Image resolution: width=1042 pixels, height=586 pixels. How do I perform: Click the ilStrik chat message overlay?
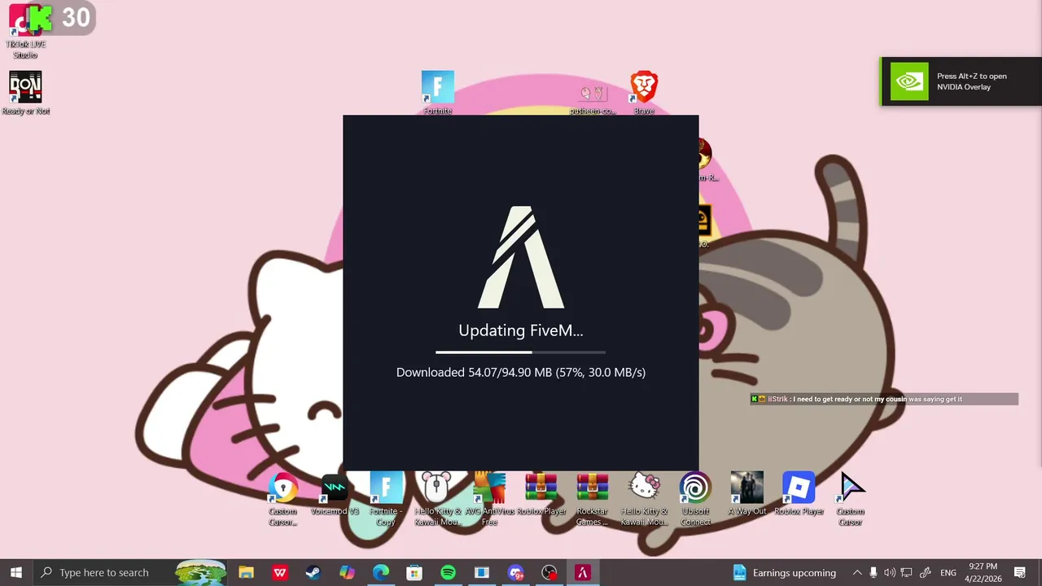click(x=884, y=399)
